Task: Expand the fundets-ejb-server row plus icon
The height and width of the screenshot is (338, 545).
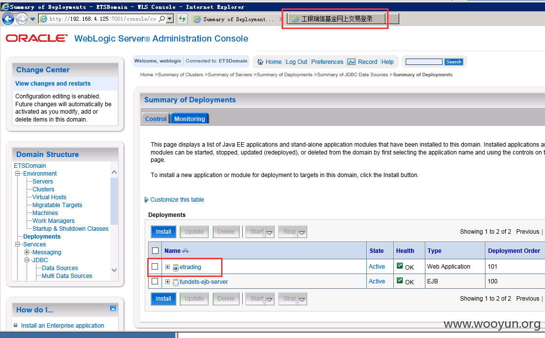Action: (x=167, y=282)
